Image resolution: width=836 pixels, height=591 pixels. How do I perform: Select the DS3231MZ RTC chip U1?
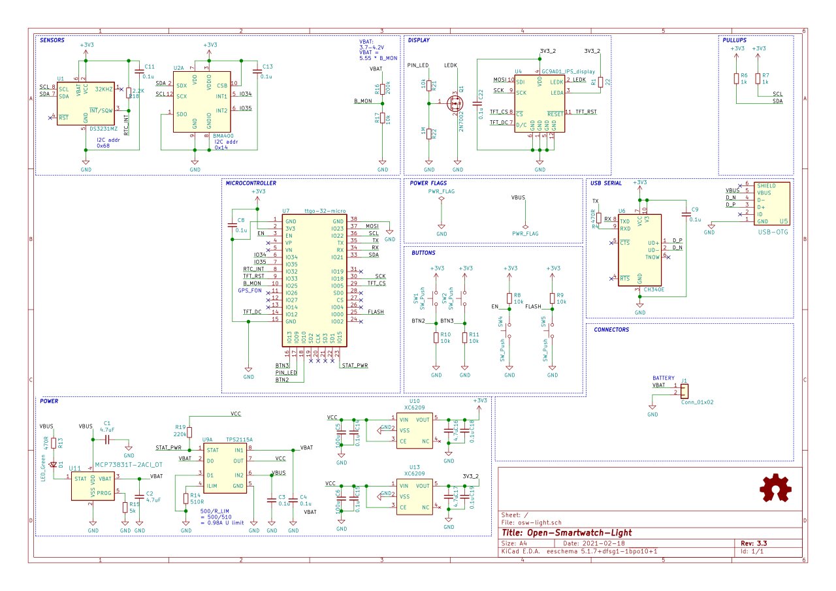[86, 103]
